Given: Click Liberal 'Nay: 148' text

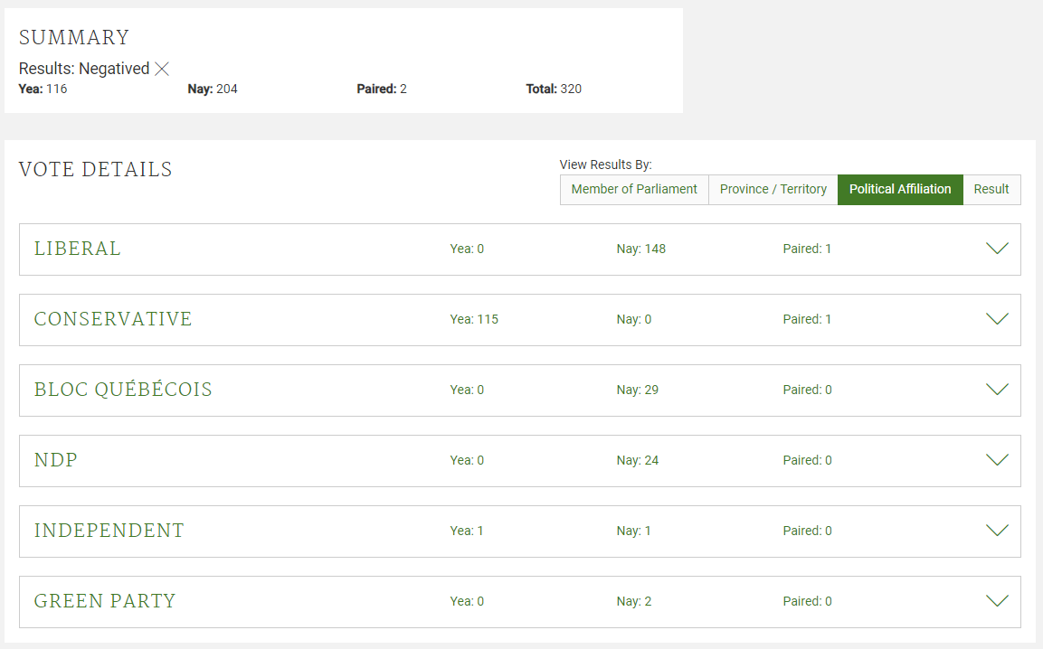Looking at the screenshot, I should click(x=640, y=249).
